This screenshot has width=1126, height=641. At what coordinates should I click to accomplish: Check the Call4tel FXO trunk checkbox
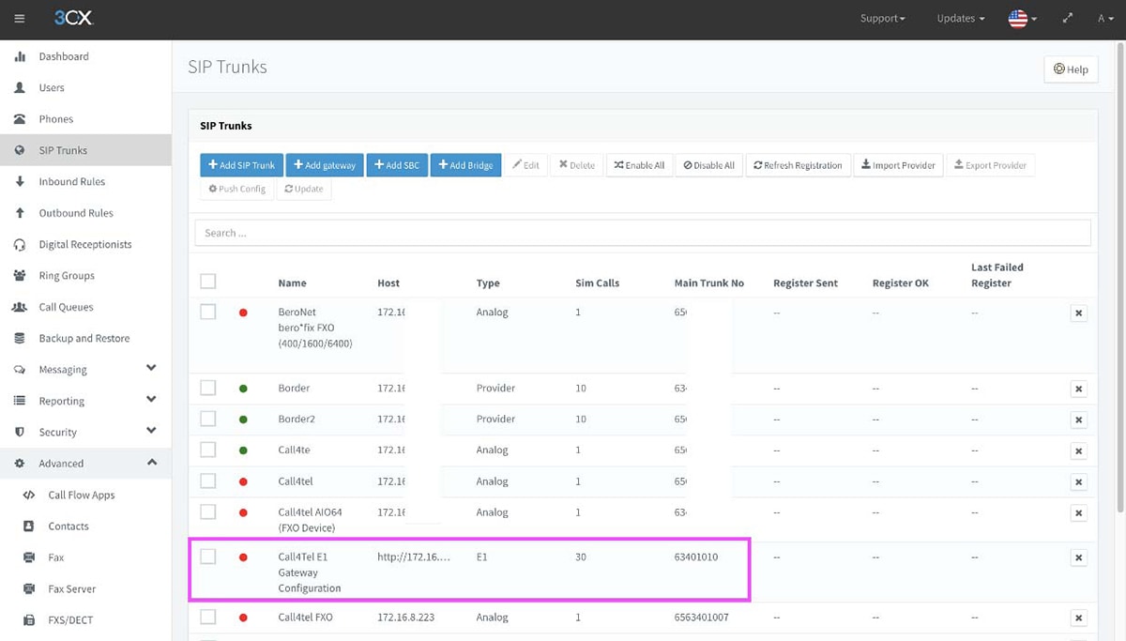point(208,617)
